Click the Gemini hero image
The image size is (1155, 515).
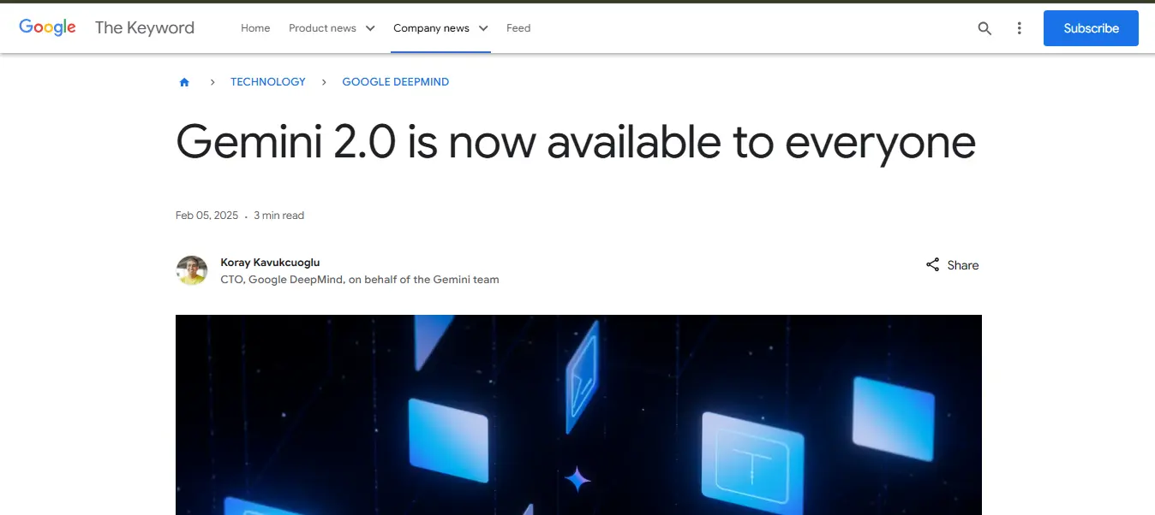[578, 415]
